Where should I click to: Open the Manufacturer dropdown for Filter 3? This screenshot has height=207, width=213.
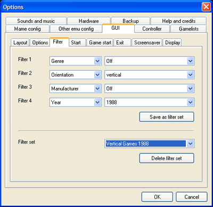click(x=76, y=88)
